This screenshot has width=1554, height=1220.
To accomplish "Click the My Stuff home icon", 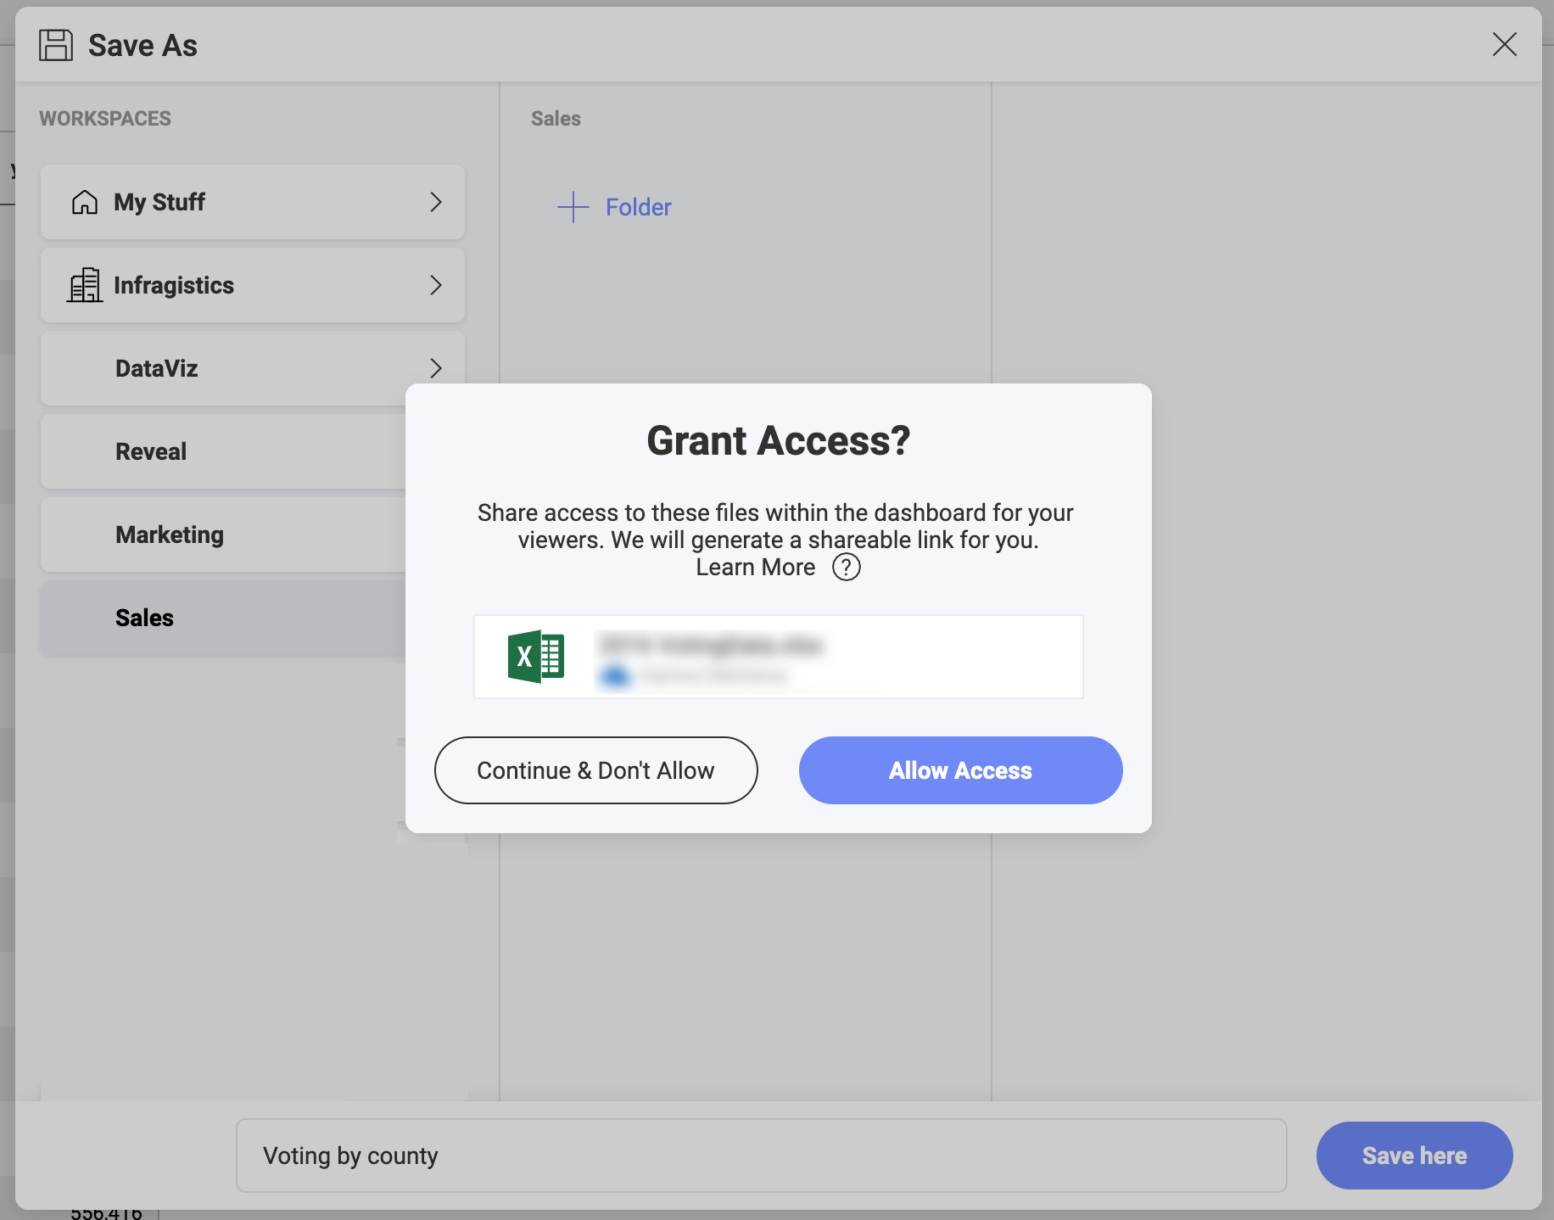I will click(84, 202).
